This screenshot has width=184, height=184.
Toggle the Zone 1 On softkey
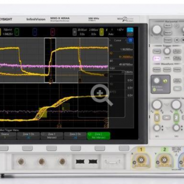tap(29, 136)
